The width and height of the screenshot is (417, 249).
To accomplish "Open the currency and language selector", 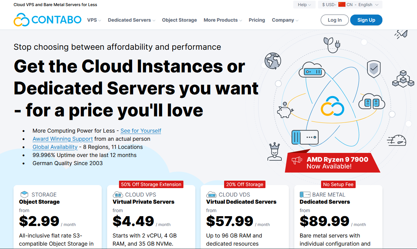I will click(x=350, y=5).
